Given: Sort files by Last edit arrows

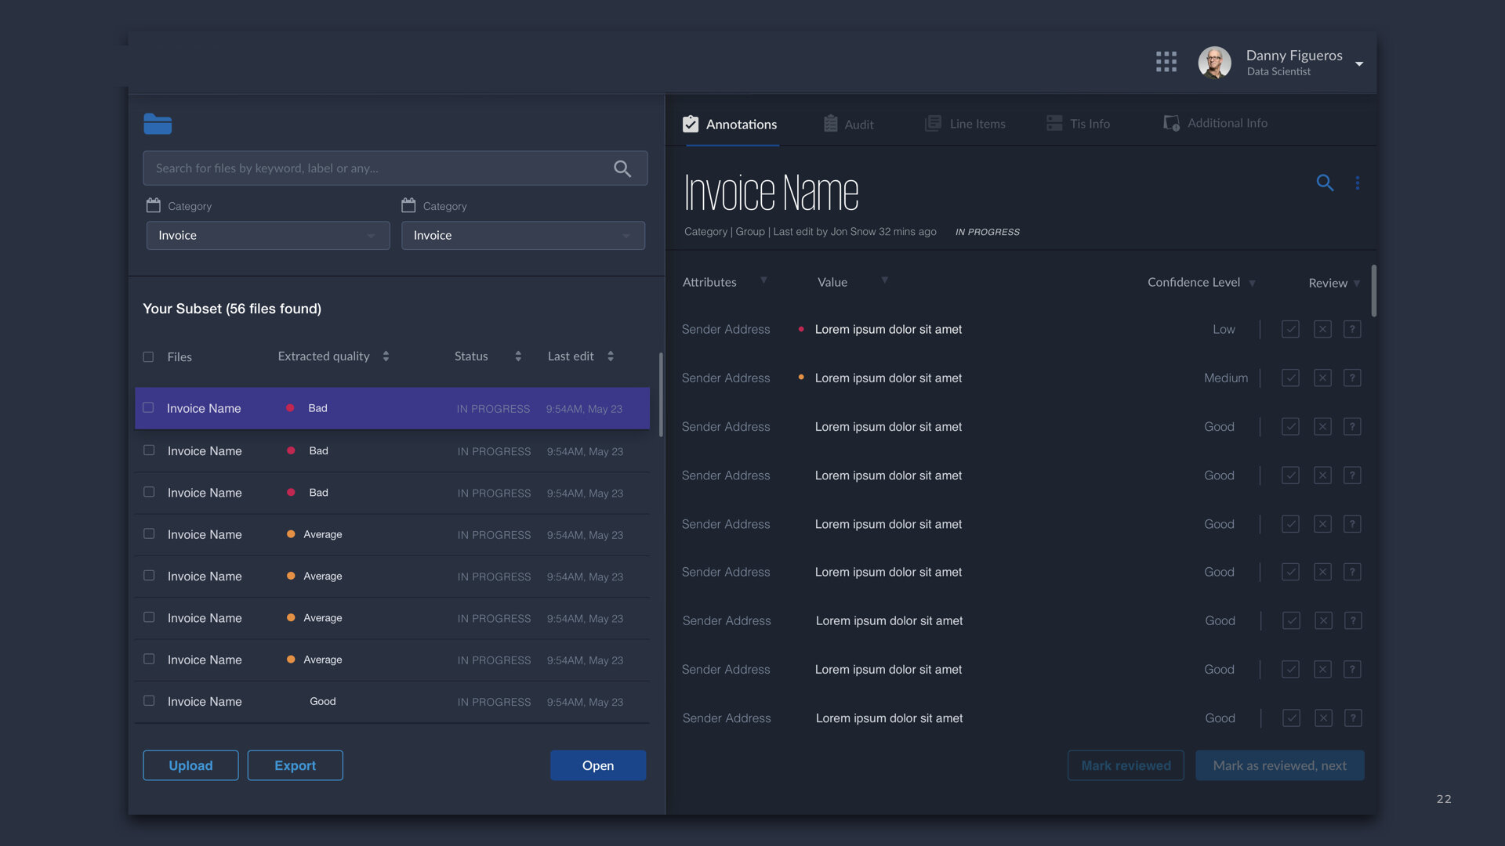Looking at the screenshot, I should click(x=611, y=356).
